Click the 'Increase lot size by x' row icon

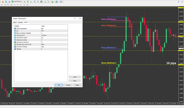click(15, 42)
